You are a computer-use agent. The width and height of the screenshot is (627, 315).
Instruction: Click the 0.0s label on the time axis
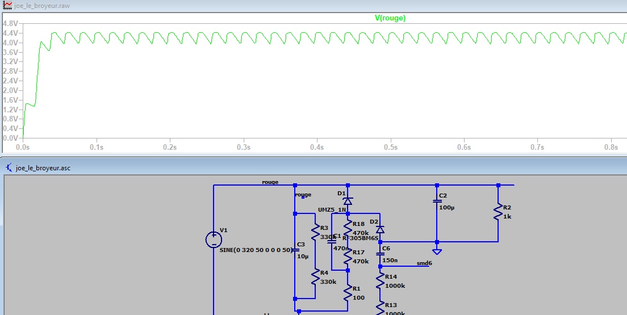click(x=23, y=147)
